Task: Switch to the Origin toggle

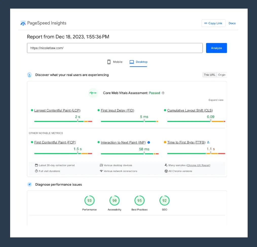Action: coord(222,75)
